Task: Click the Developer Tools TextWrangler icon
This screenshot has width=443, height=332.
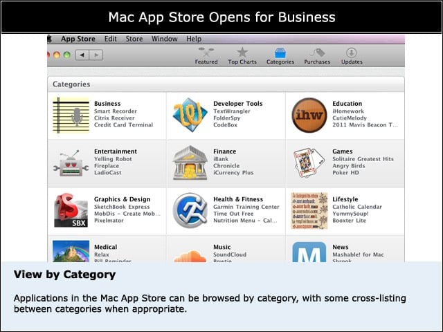Action: pyautogui.click(x=190, y=115)
